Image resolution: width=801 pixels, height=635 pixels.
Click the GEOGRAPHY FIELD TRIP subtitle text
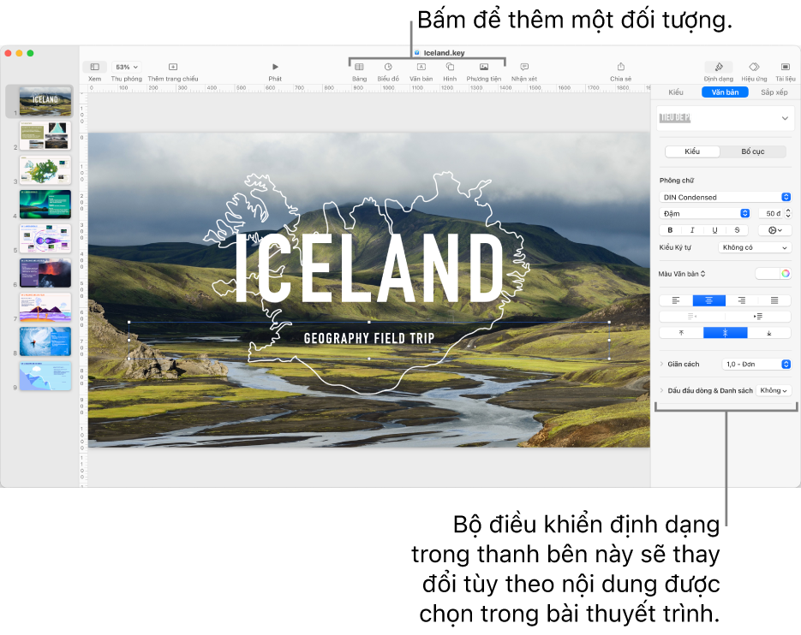click(369, 338)
